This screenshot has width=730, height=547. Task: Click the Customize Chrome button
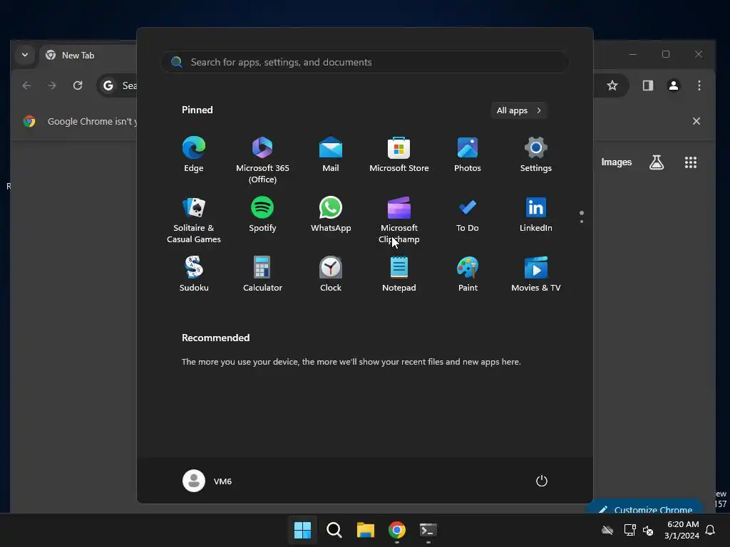645,508
